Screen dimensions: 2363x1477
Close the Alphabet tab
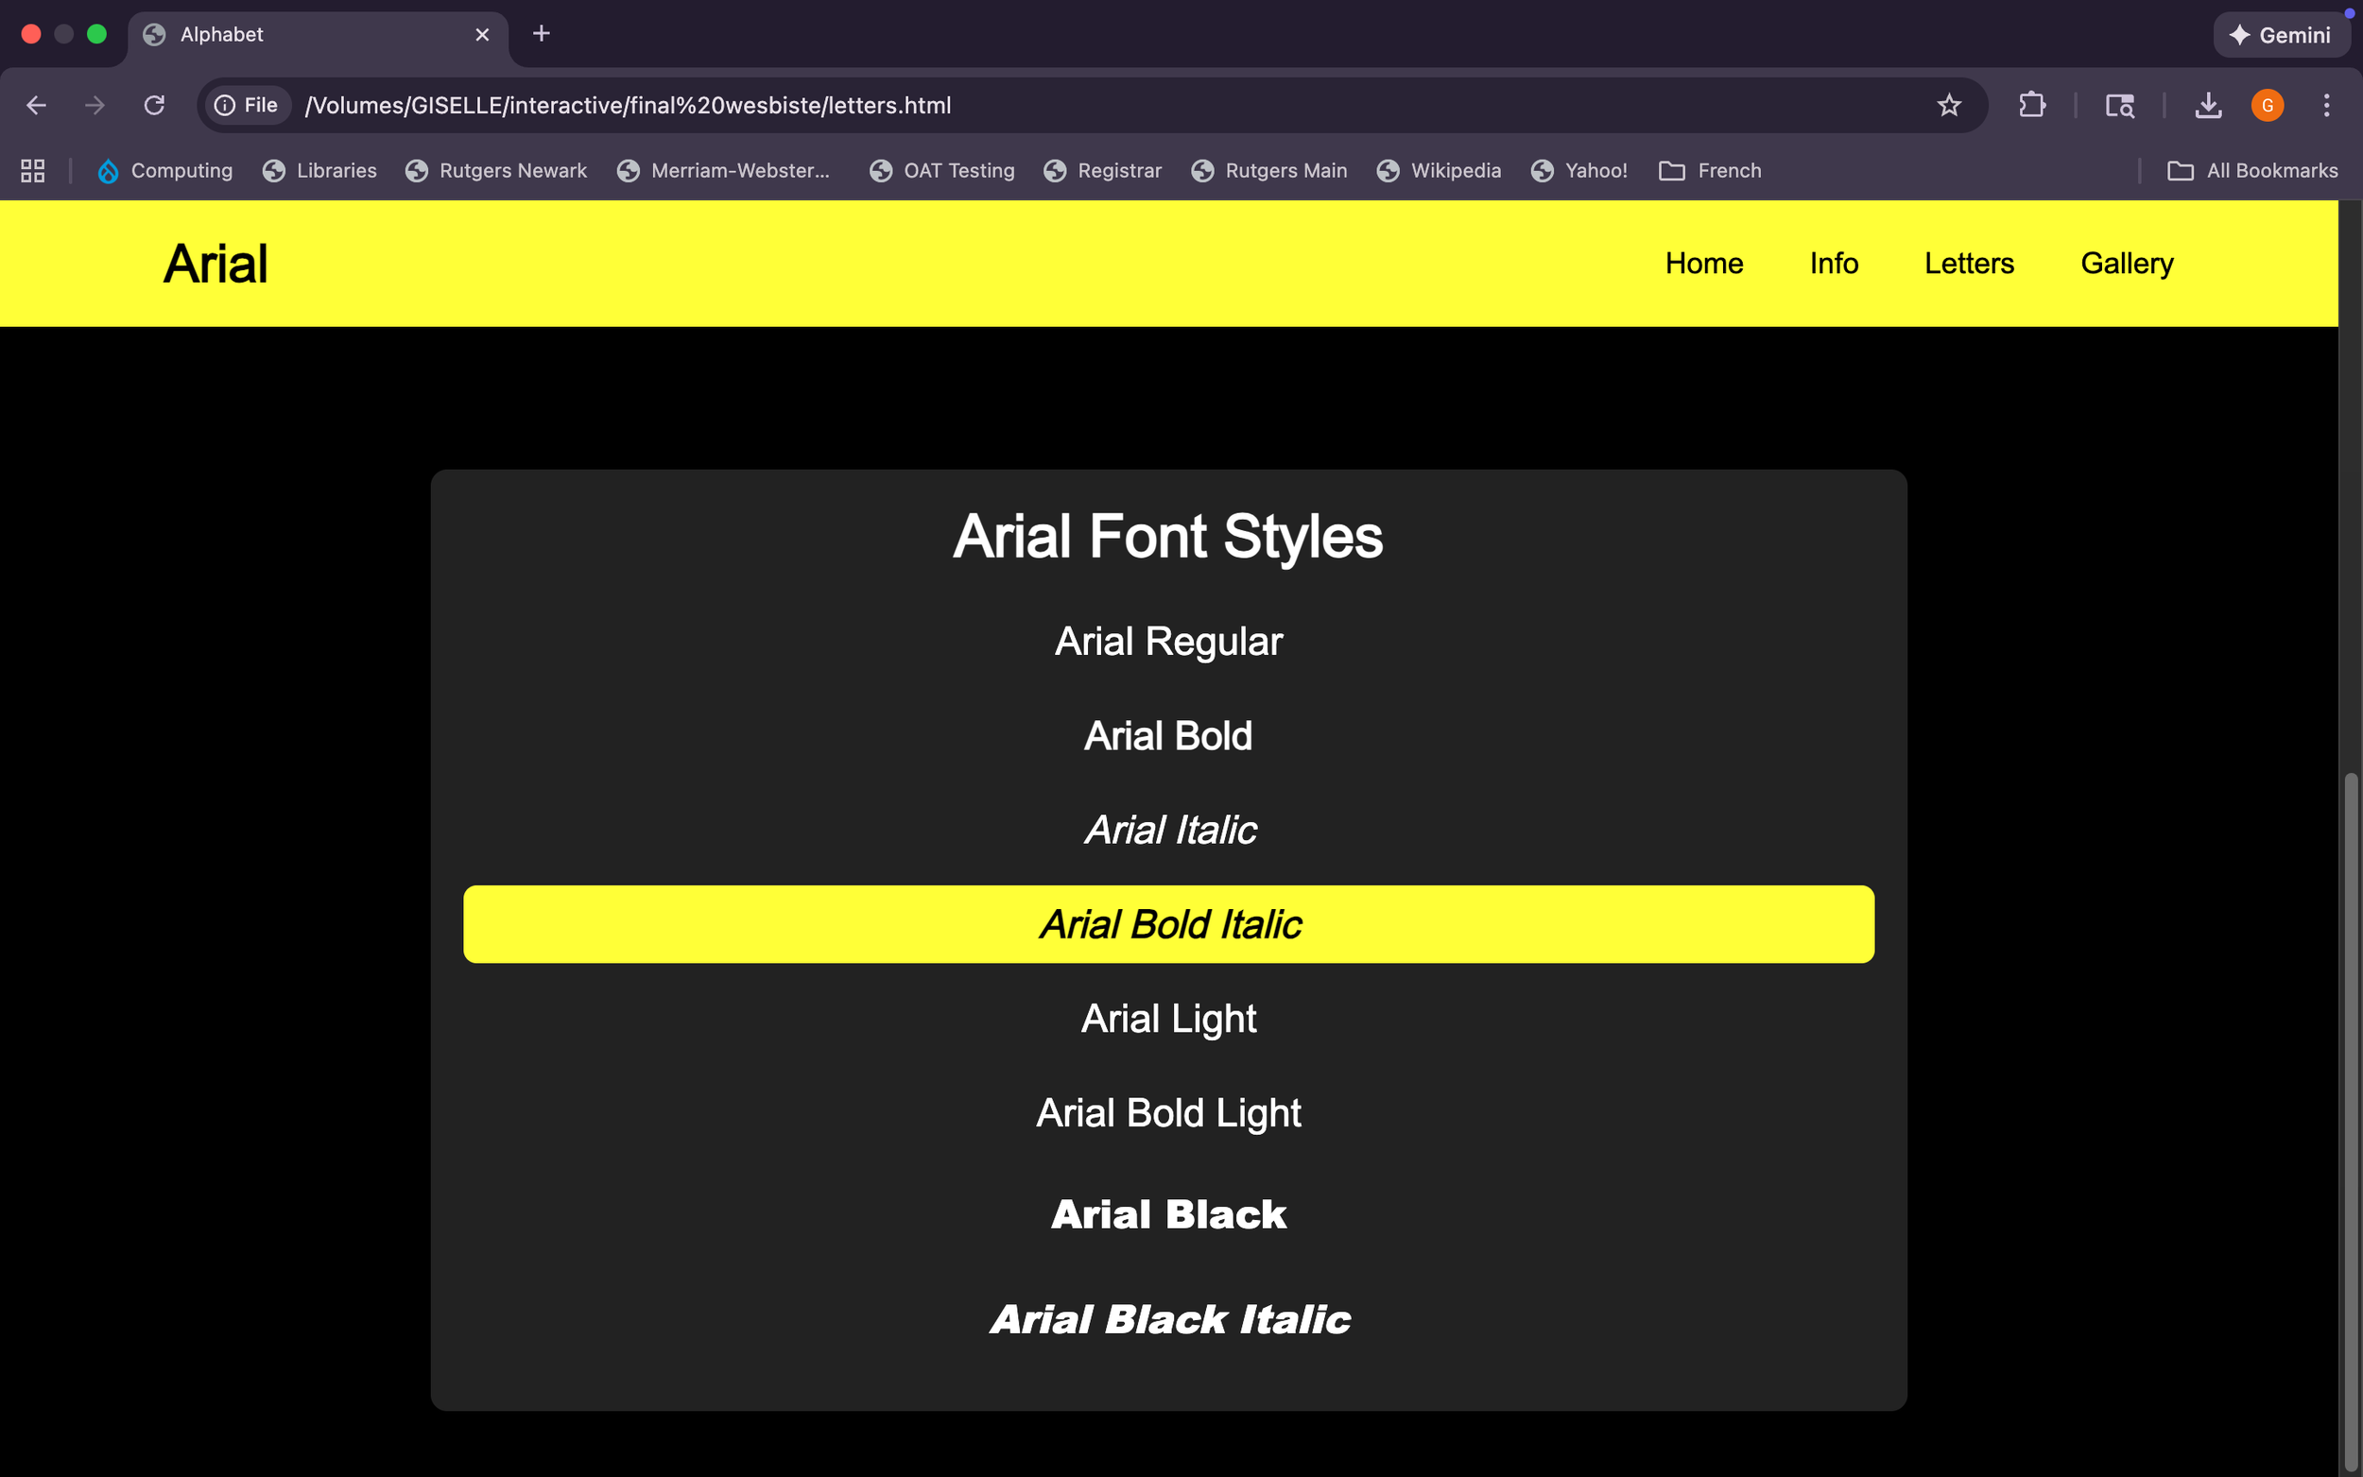(482, 35)
